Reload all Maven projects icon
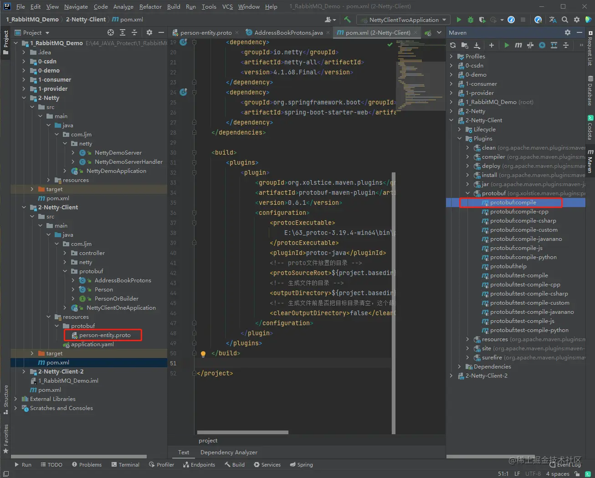This screenshot has height=478, width=595. tap(453, 45)
